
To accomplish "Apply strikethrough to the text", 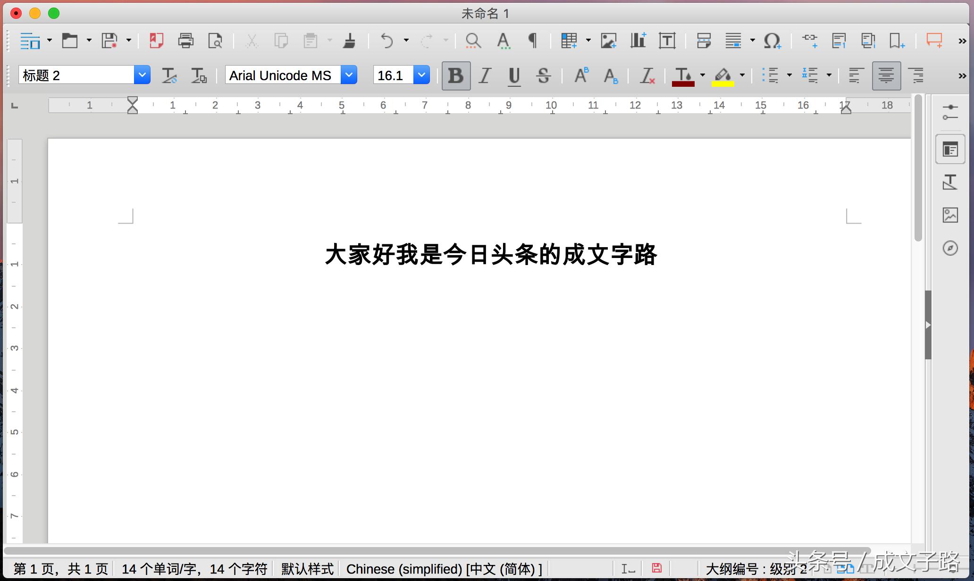I will (x=543, y=75).
